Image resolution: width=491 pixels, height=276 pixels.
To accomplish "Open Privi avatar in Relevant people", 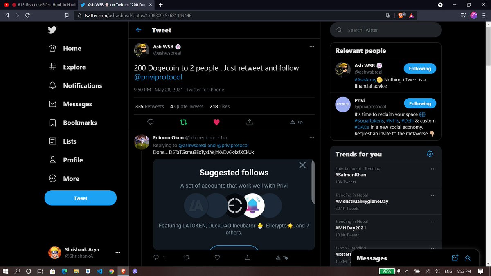I will pyautogui.click(x=342, y=104).
